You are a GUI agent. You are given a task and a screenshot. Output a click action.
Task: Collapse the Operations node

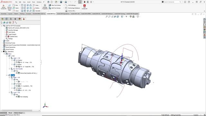[2, 52]
